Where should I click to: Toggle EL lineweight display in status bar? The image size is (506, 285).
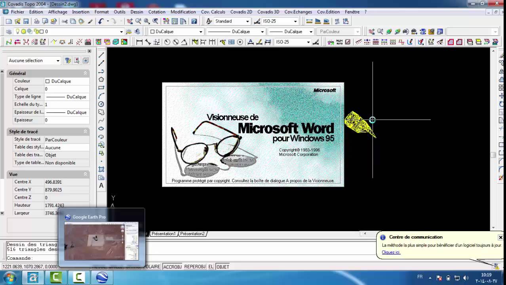tap(211, 267)
